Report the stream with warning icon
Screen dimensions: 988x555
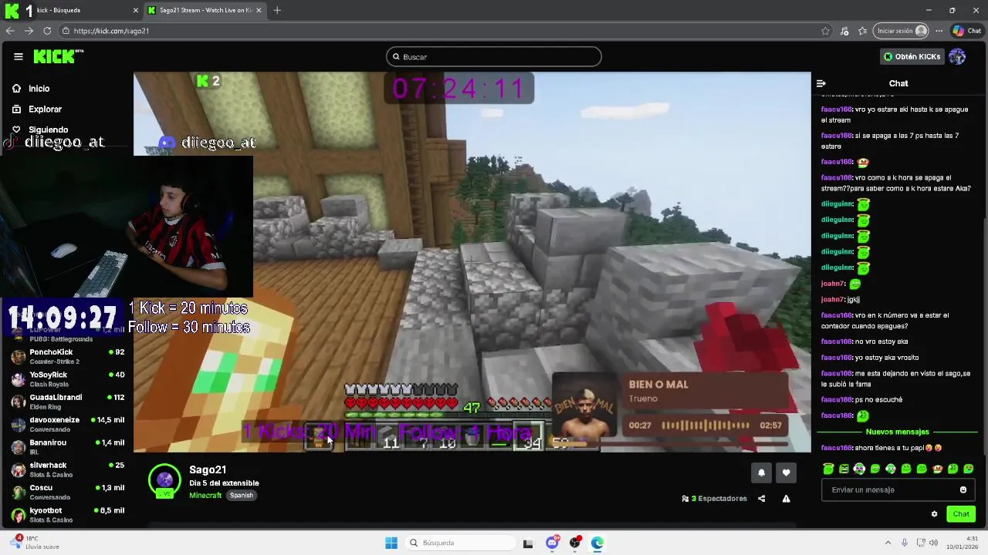pos(786,499)
